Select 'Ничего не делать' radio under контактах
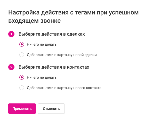The width and height of the screenshot is (161, 122). (22, 77)
